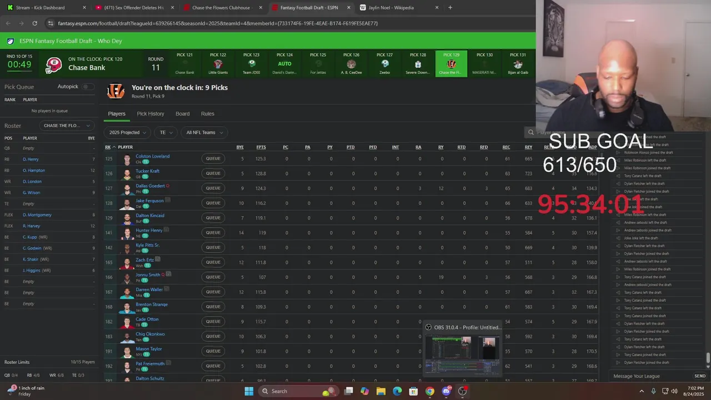Open the player search magnifier icon
This screenshot has height=400, width=711.
click(531, 132)
